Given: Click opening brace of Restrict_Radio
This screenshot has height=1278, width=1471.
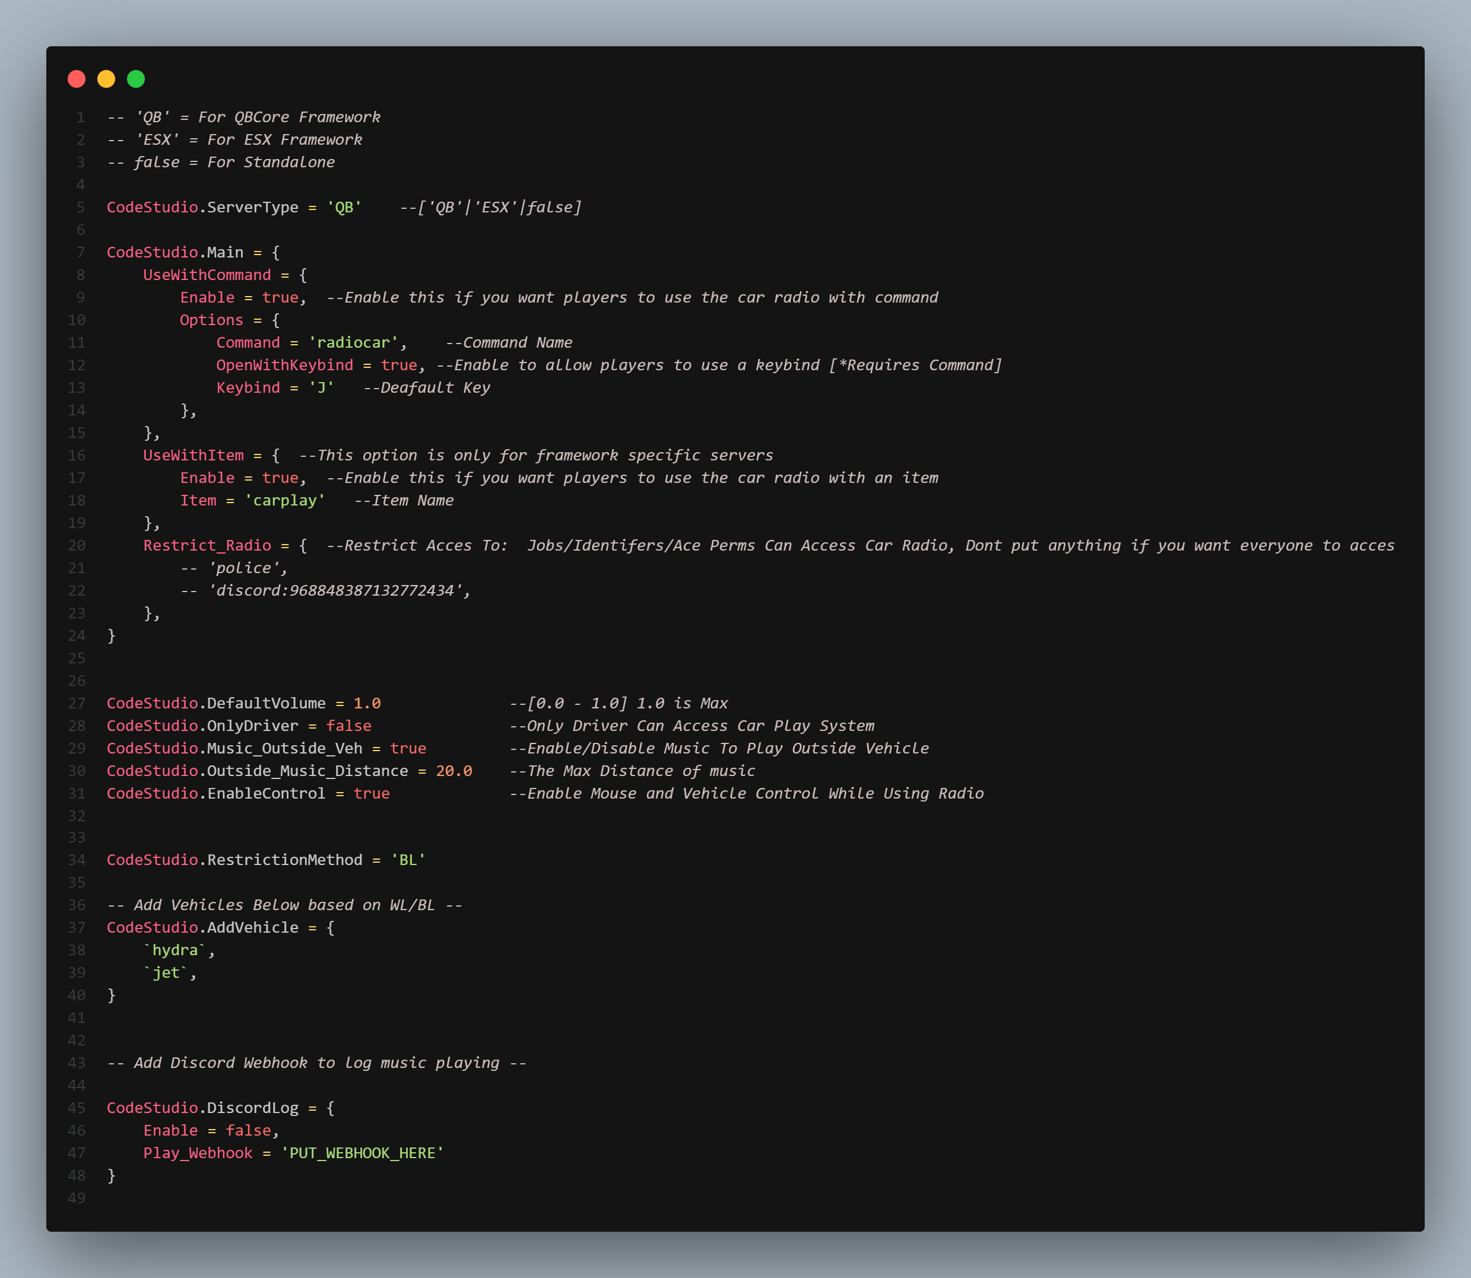Looking at the screenshot, I should pos(303,546).
